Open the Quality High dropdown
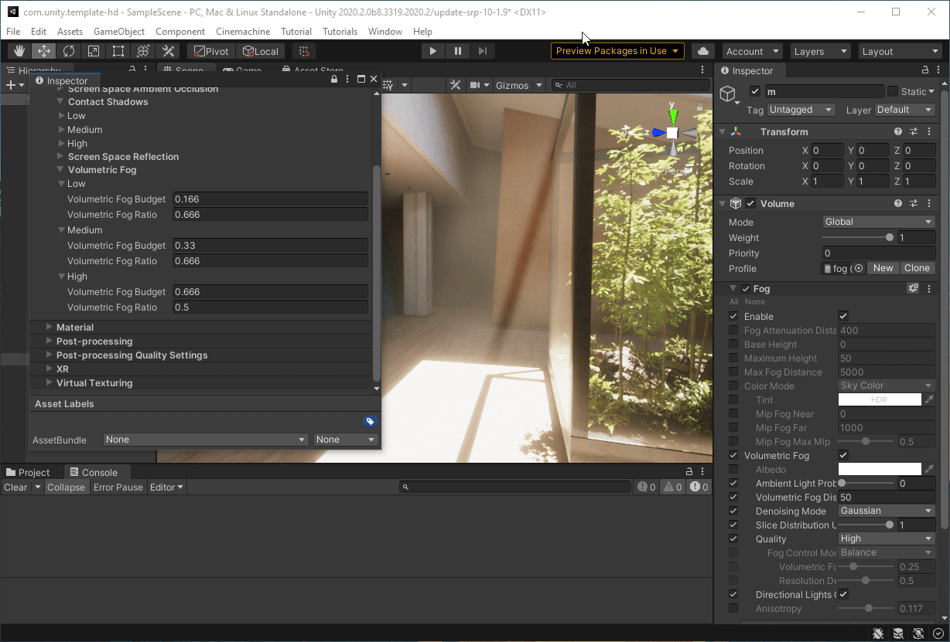 (x=887, y=538)
